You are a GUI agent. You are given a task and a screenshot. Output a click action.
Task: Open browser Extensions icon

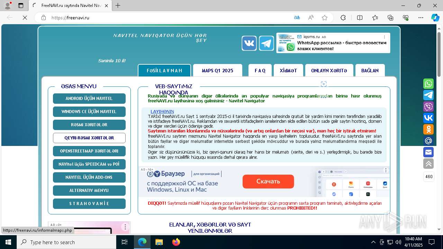(343, 18)
